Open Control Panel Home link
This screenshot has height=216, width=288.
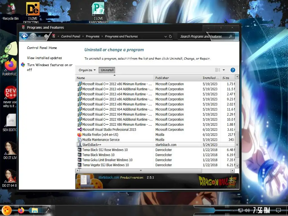point(42,48)
